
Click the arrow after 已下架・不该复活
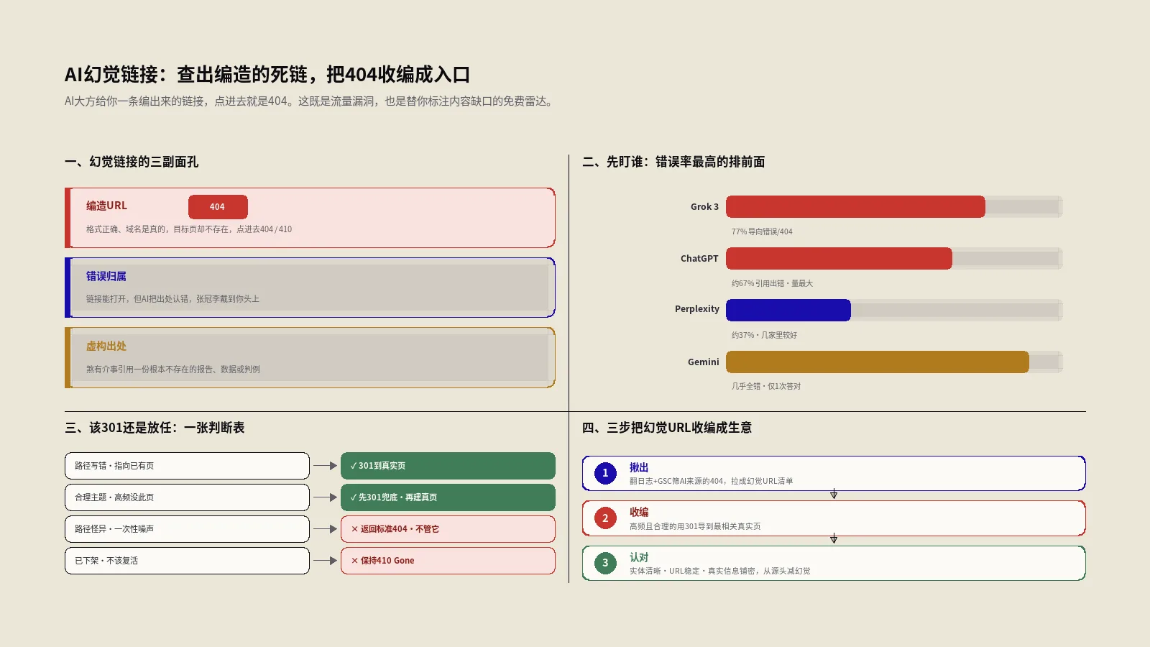pos(325,561)
